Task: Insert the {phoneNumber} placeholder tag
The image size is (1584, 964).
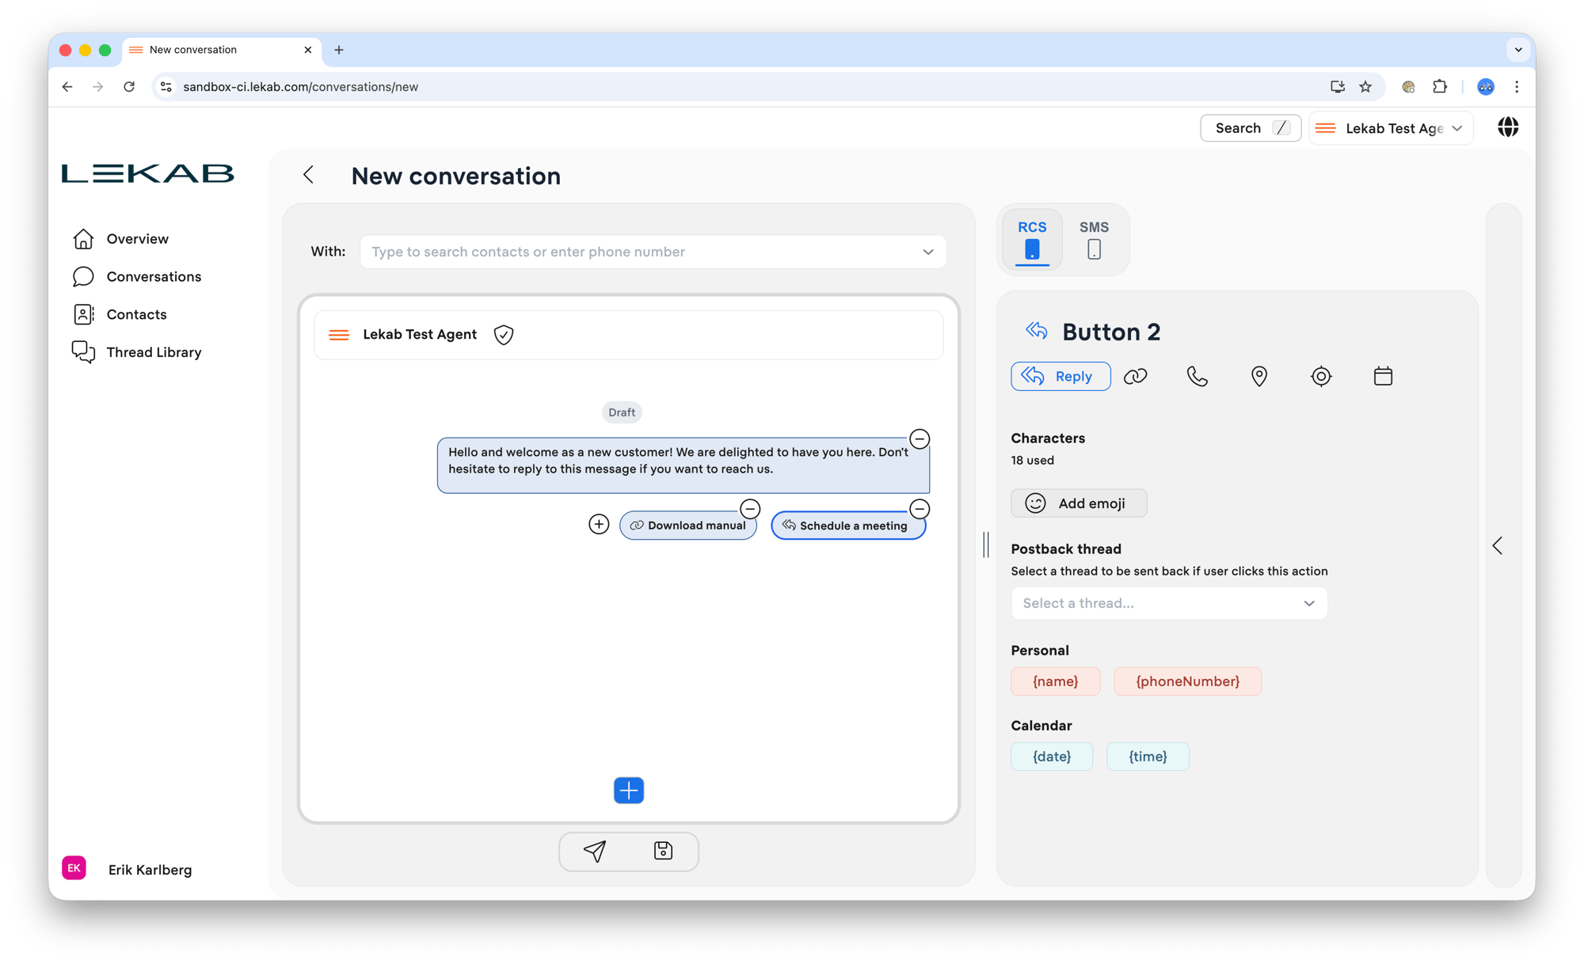Action: (x=1187, y=681)
